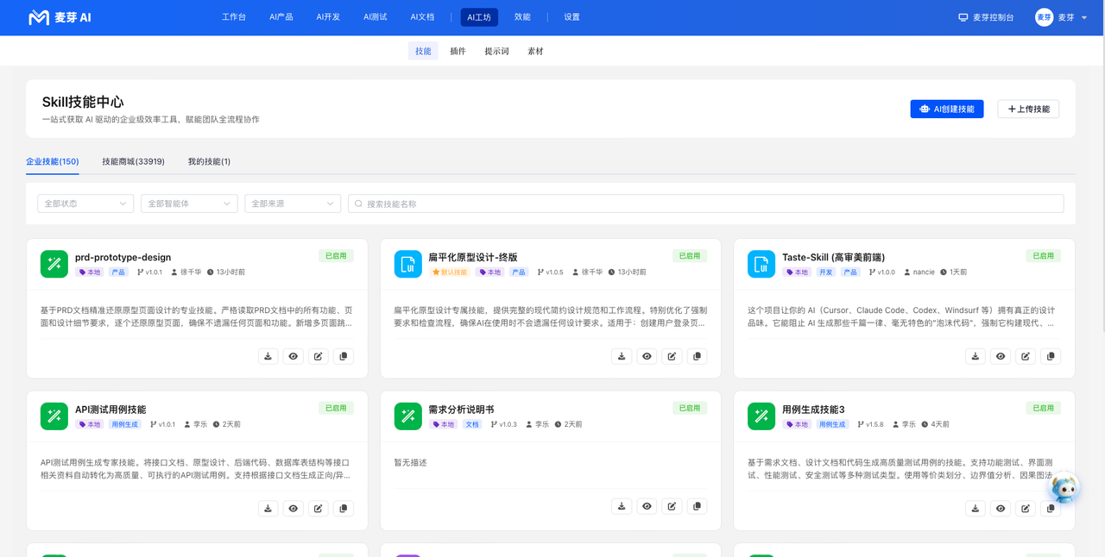Click the 文档 tag on 需求分析说明书
Screen dimensions: 1105x557
[472, 425]
